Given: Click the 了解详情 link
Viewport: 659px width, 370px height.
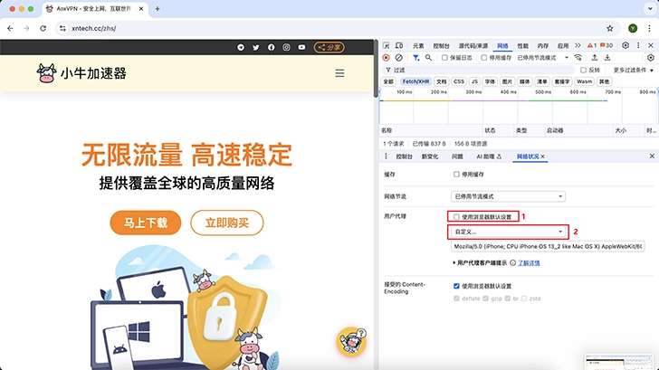Looking at the screenshot, I should click(529, 262).
